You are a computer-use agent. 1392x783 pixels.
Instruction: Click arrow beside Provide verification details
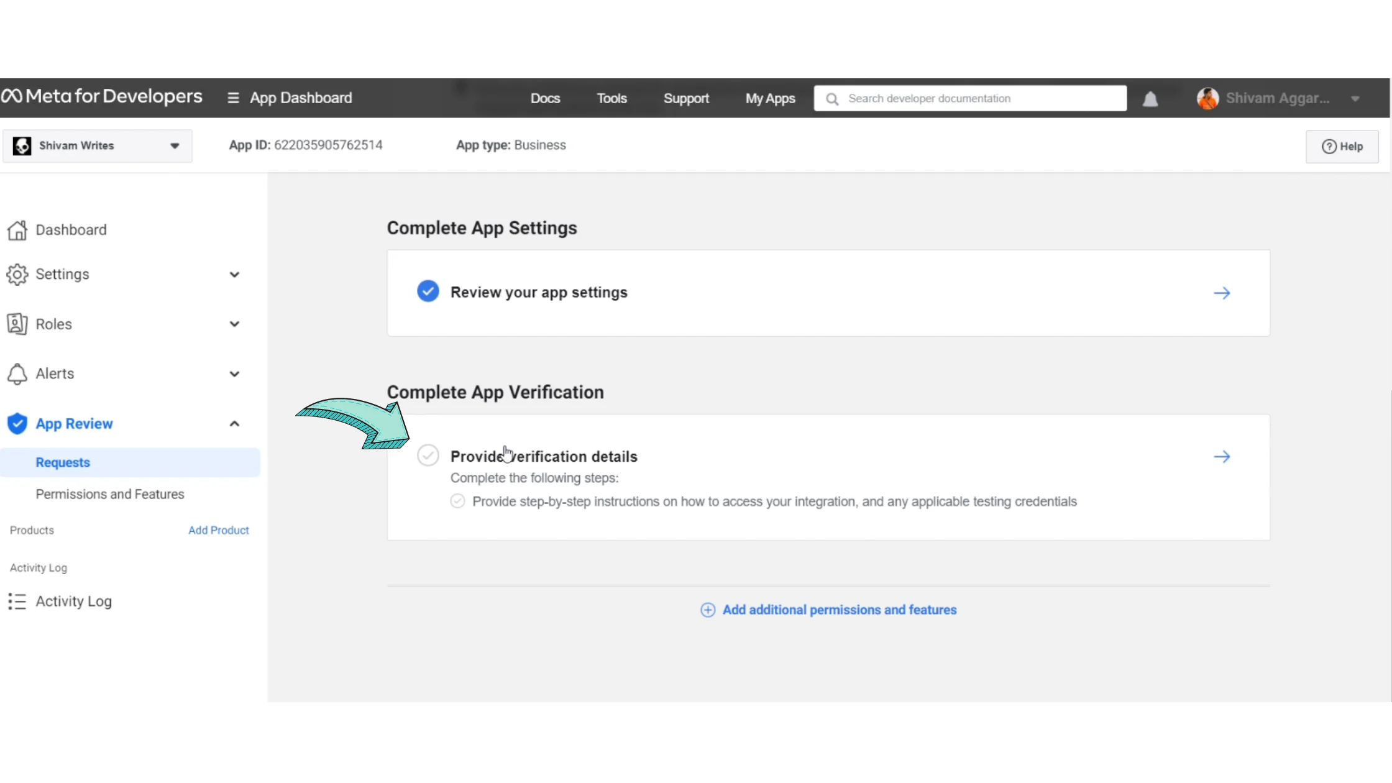[x=1222, y=457]
